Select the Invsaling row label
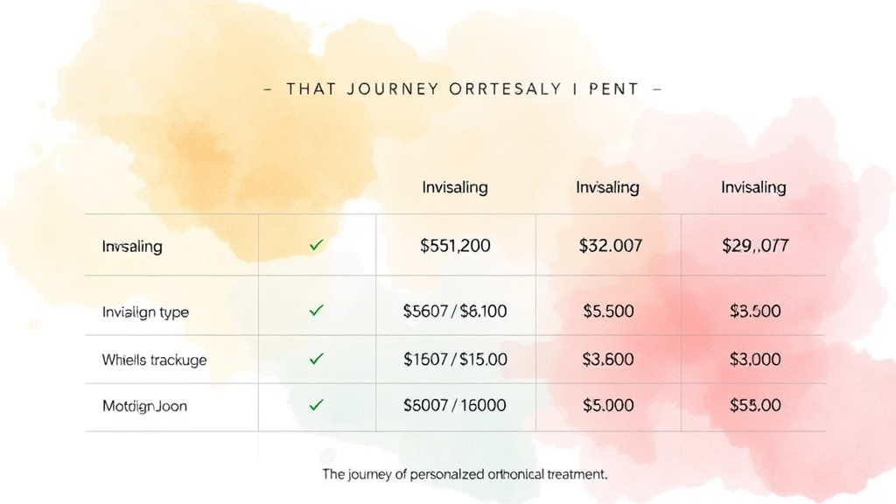The image size is (896, 504). [x=132, y=247]
